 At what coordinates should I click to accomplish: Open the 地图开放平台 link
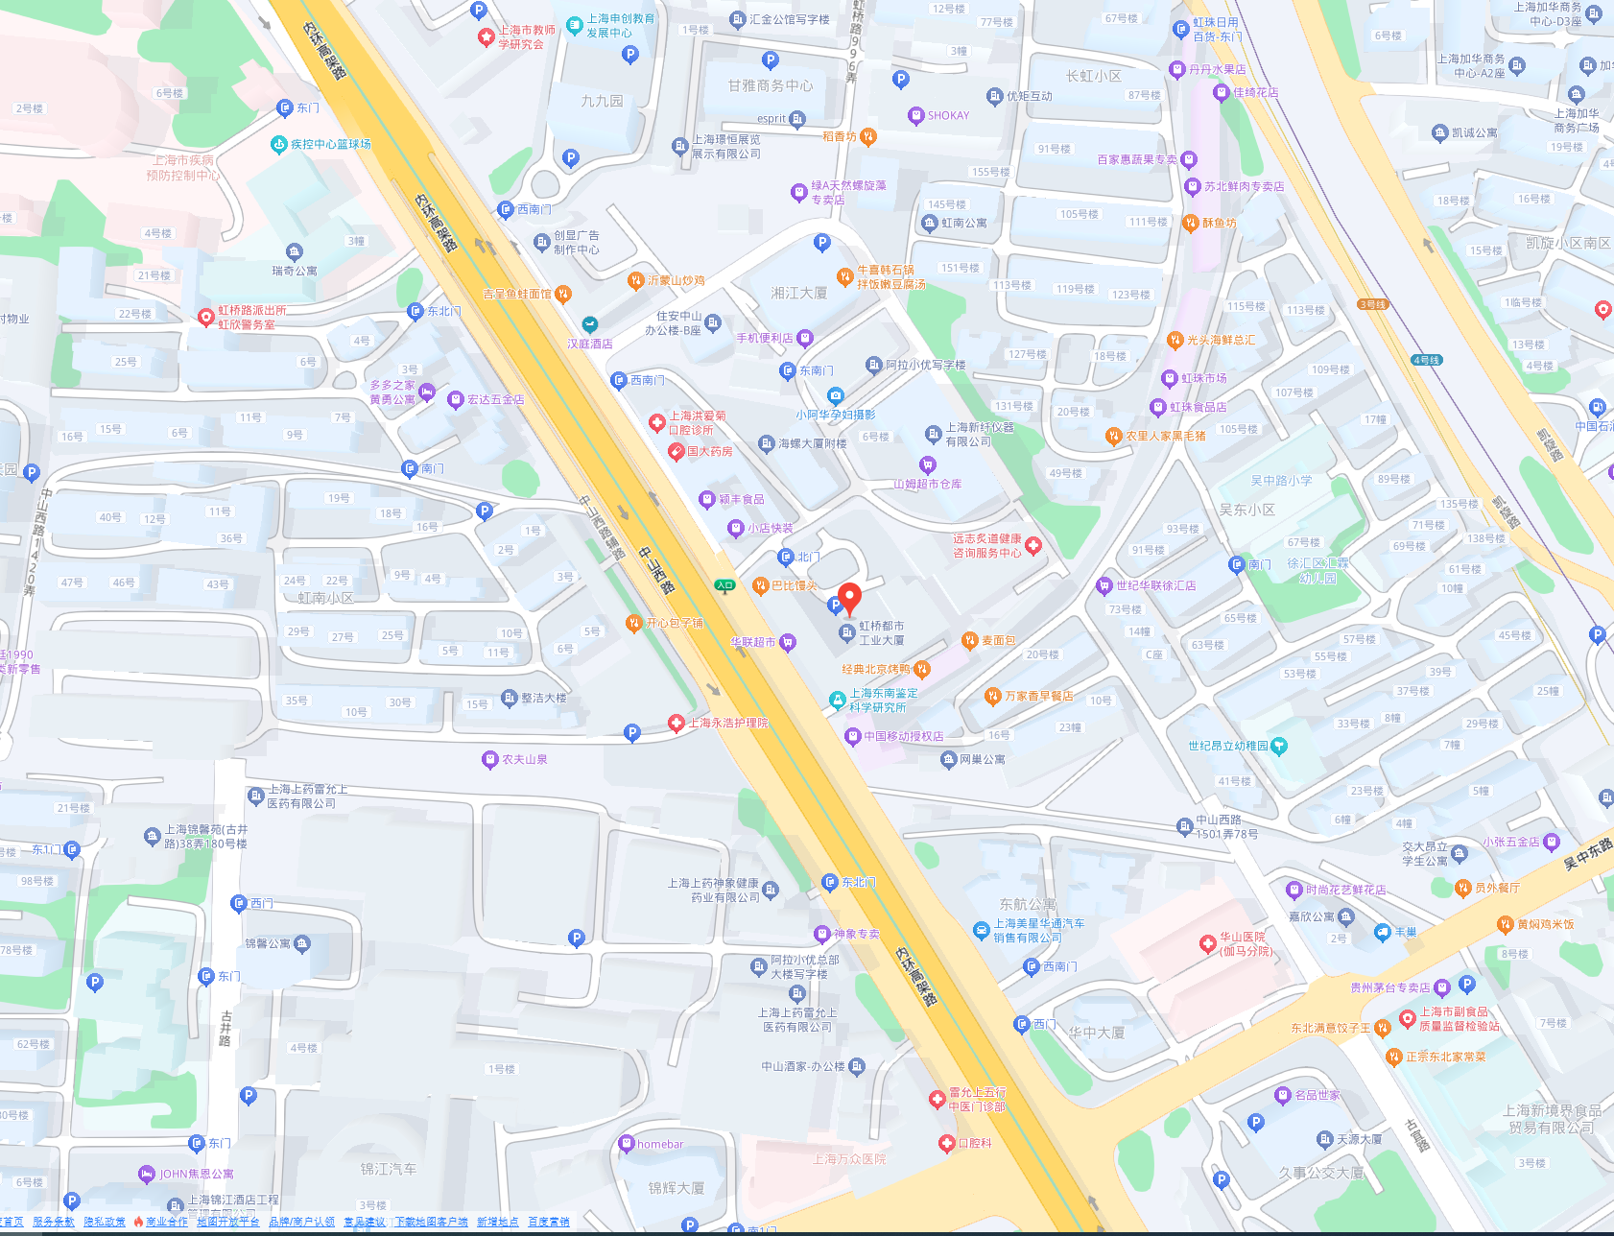click(x=228, y=1222)
